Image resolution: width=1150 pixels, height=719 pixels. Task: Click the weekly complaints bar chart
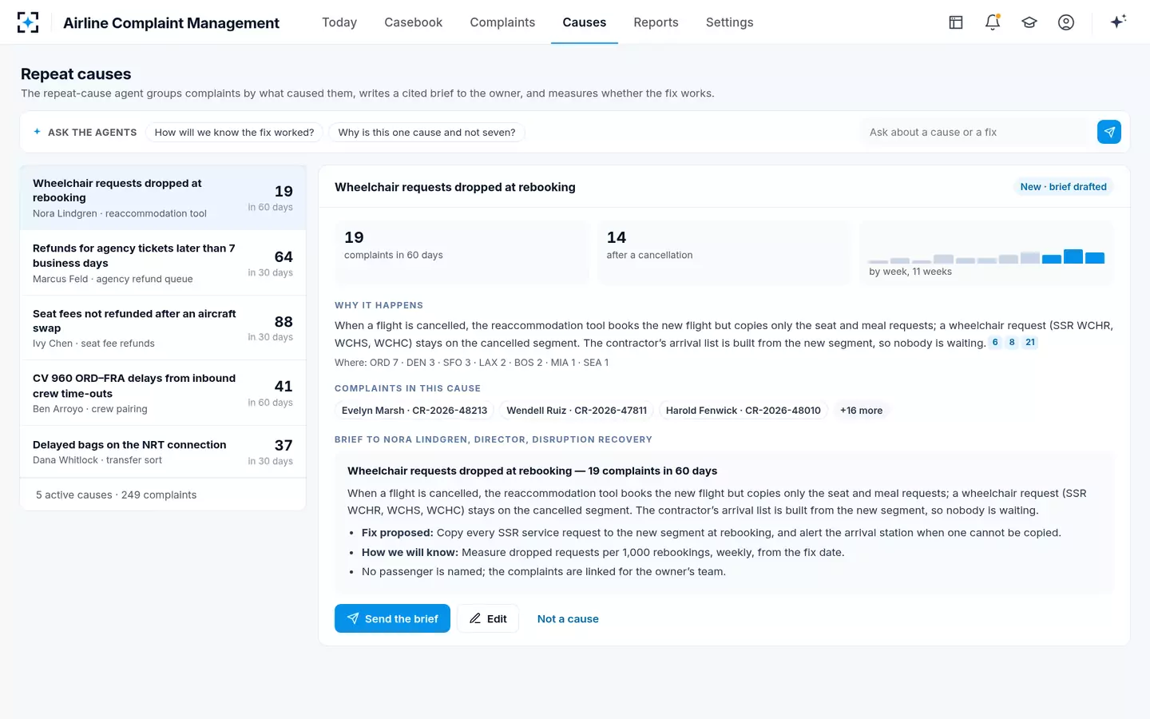[x=986, y=256]
